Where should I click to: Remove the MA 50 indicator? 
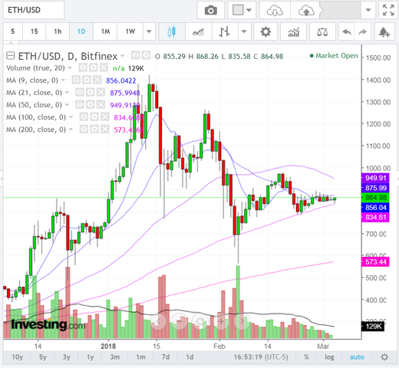tap(101, 104)
